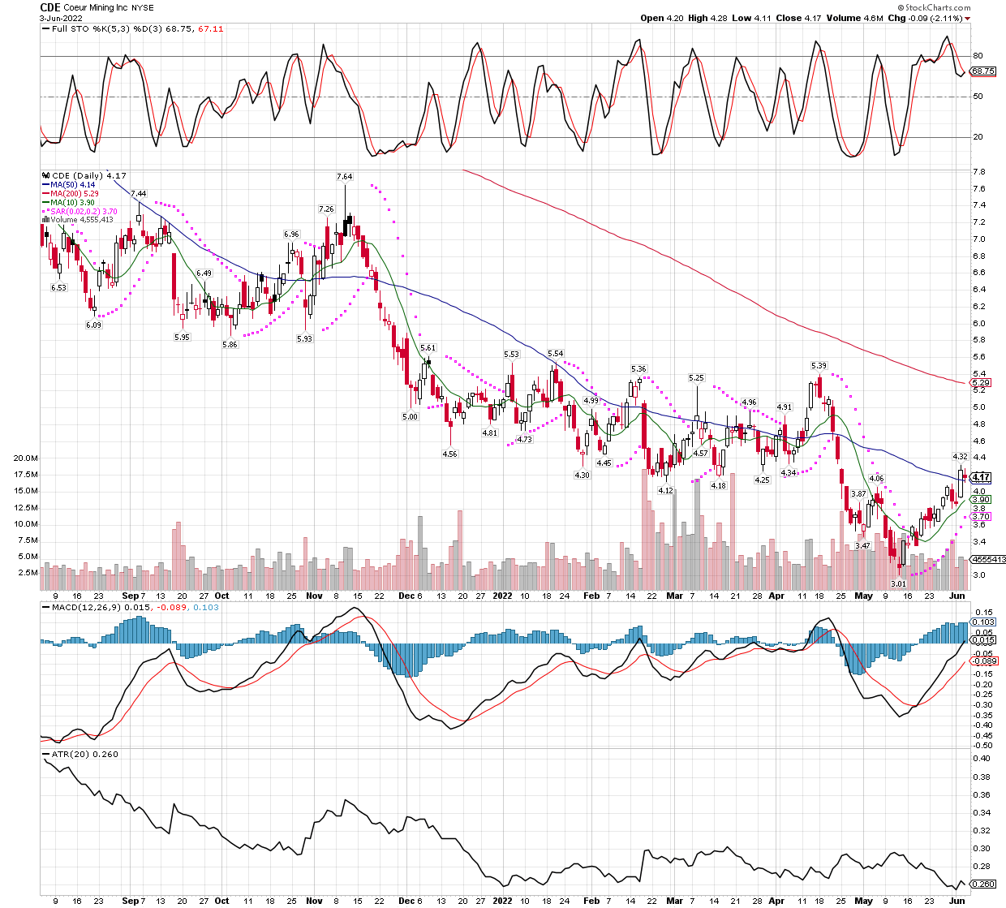This screenshot has width=1006, height=908.
Task: Click the 7.64 peak price annotation
Action: 345,176
